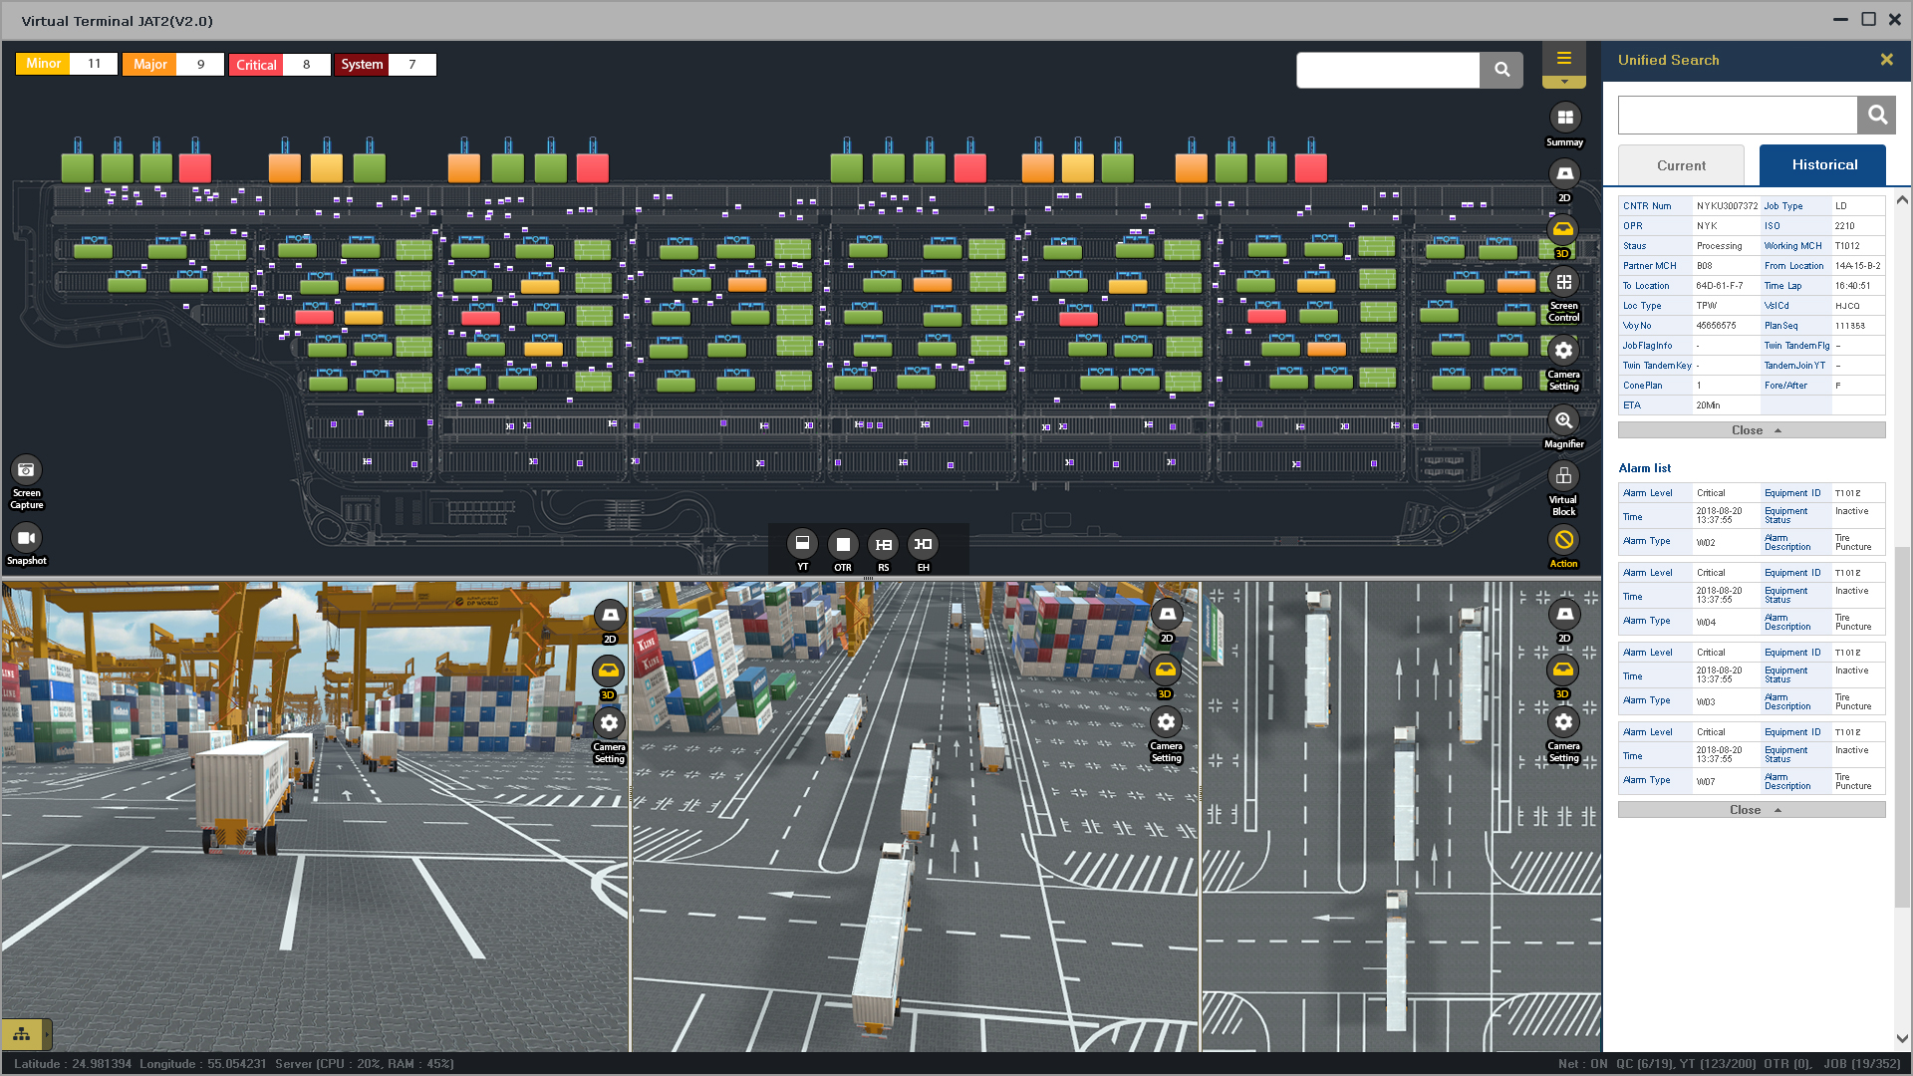Click the Screen Control icon
This screenshot has height=1076, width=1913.
[1564, 283]
